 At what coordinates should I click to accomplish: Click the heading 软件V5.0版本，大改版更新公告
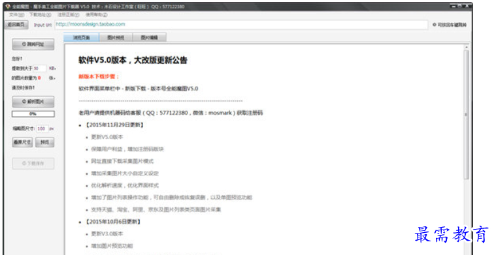point(133,60)
